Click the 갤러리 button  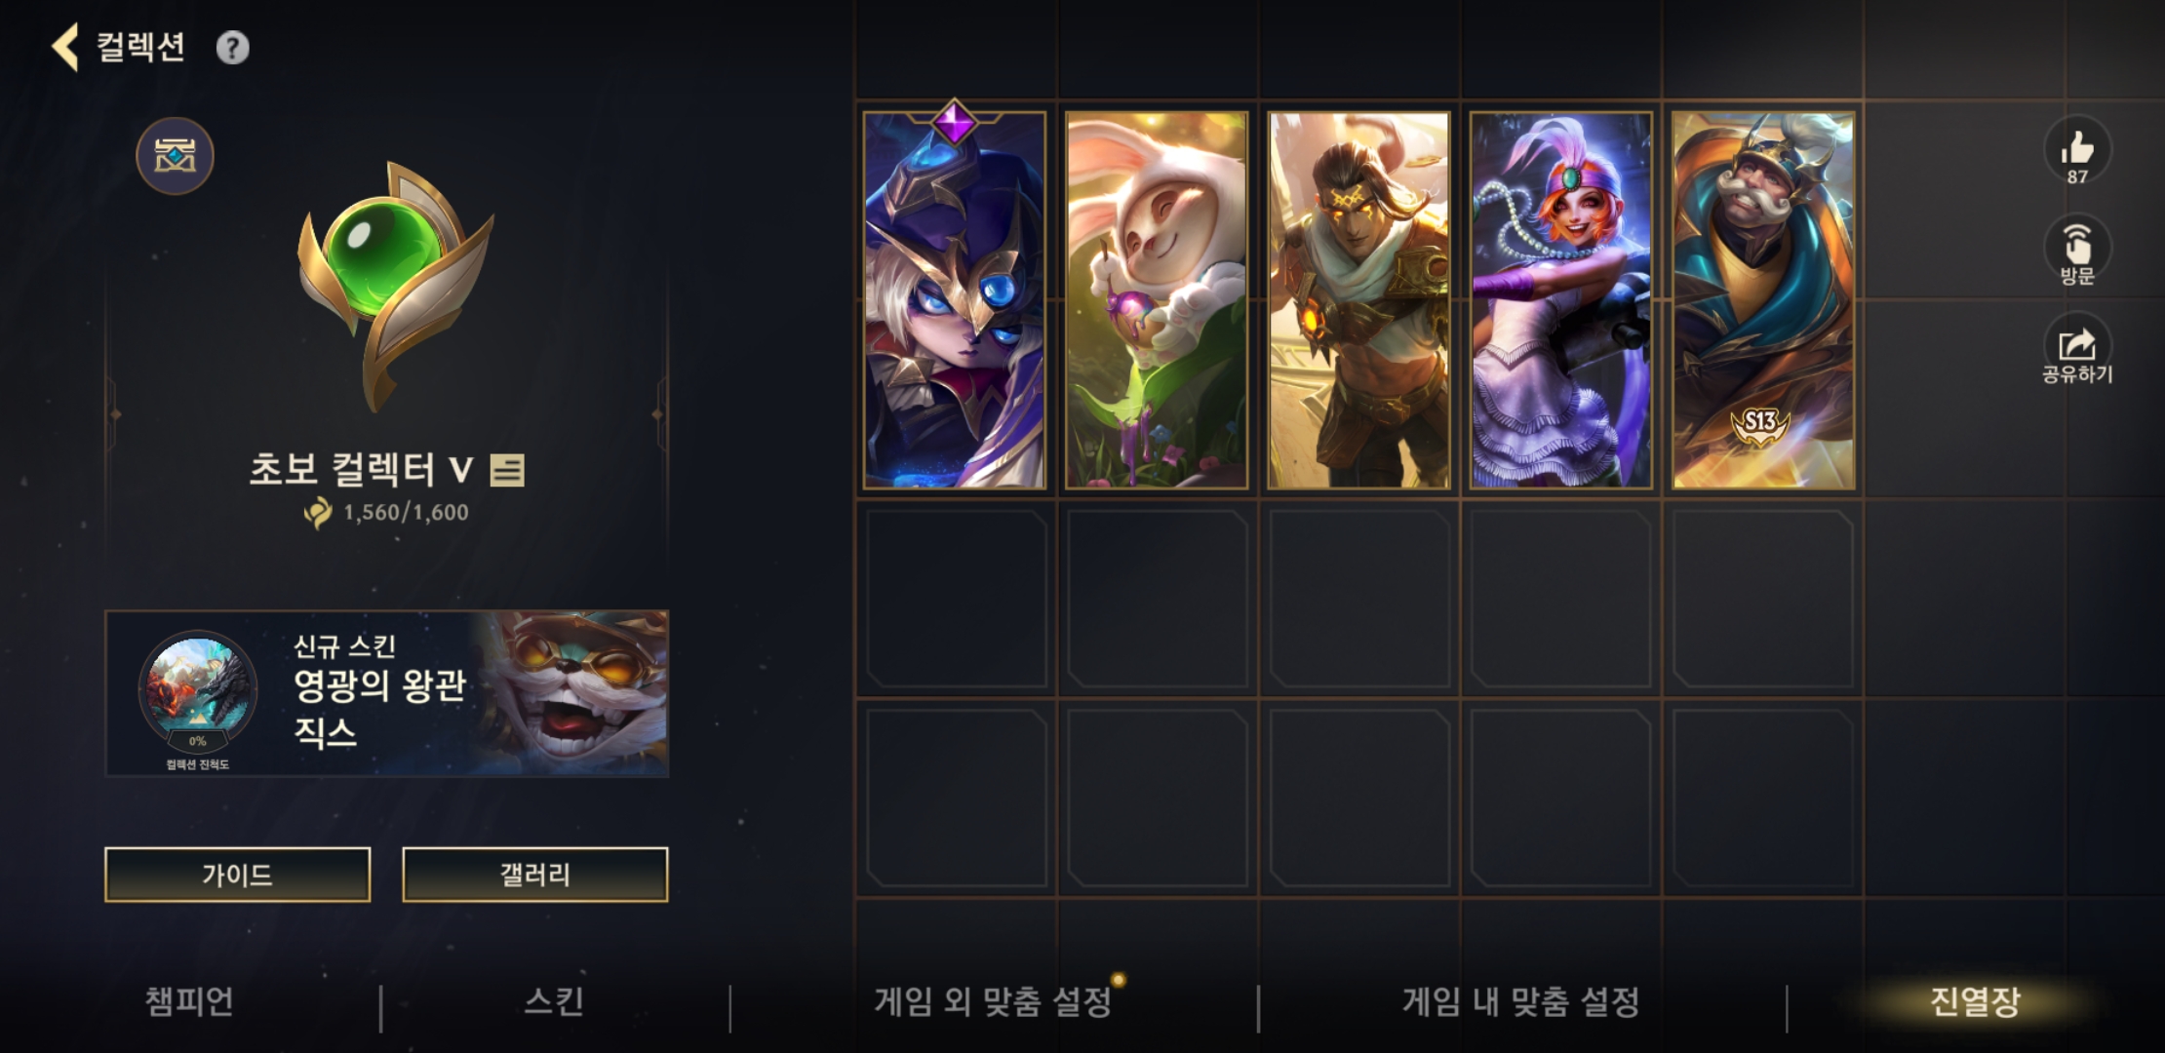pyautogui.click(x=535, y=875)
